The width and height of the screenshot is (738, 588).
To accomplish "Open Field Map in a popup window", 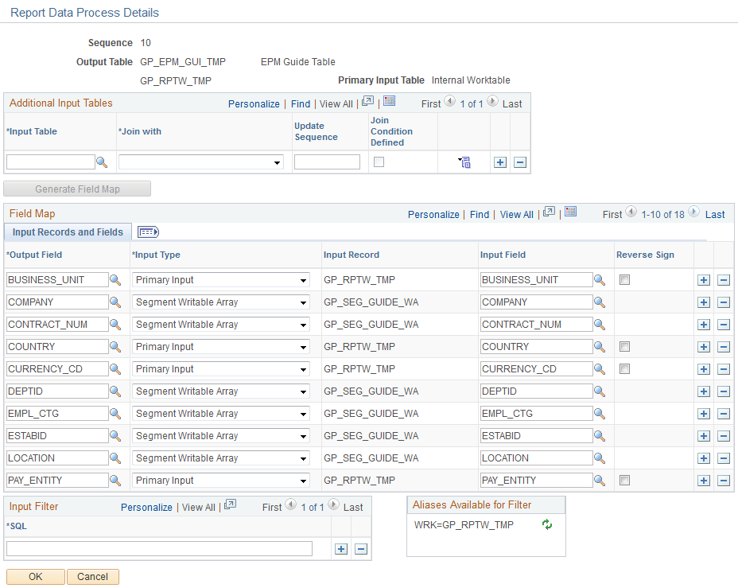I will pyautogui.click(x=547, y=213).
